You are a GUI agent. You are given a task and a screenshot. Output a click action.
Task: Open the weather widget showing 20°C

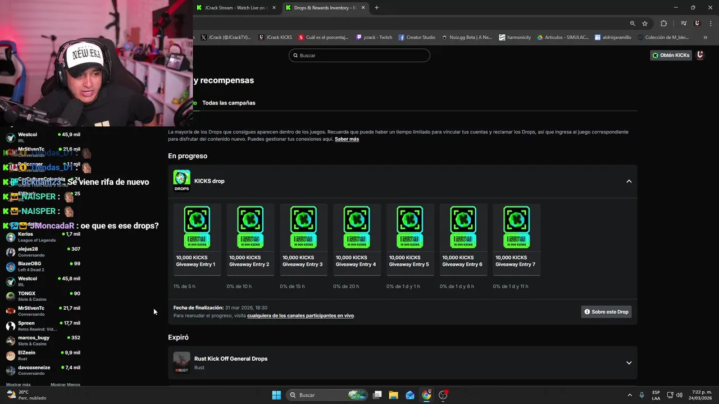point(27,395)
